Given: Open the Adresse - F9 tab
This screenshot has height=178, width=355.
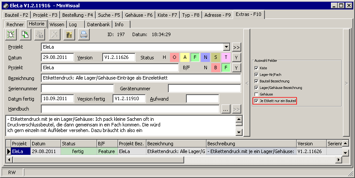Looking at the screenshot, I should [218, 15].
